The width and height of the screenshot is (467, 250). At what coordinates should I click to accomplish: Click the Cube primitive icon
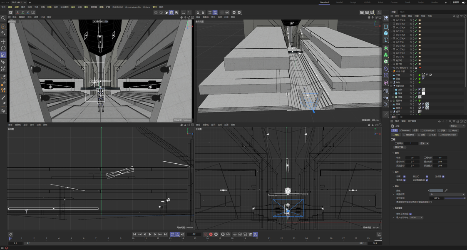386,33
